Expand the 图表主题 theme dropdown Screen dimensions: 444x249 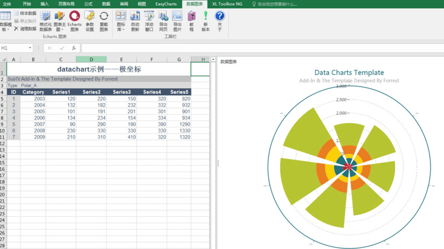coord(59,21)
